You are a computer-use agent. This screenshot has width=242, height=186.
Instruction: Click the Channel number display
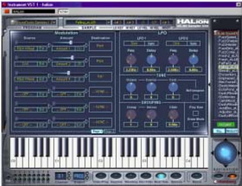[61, 176]
